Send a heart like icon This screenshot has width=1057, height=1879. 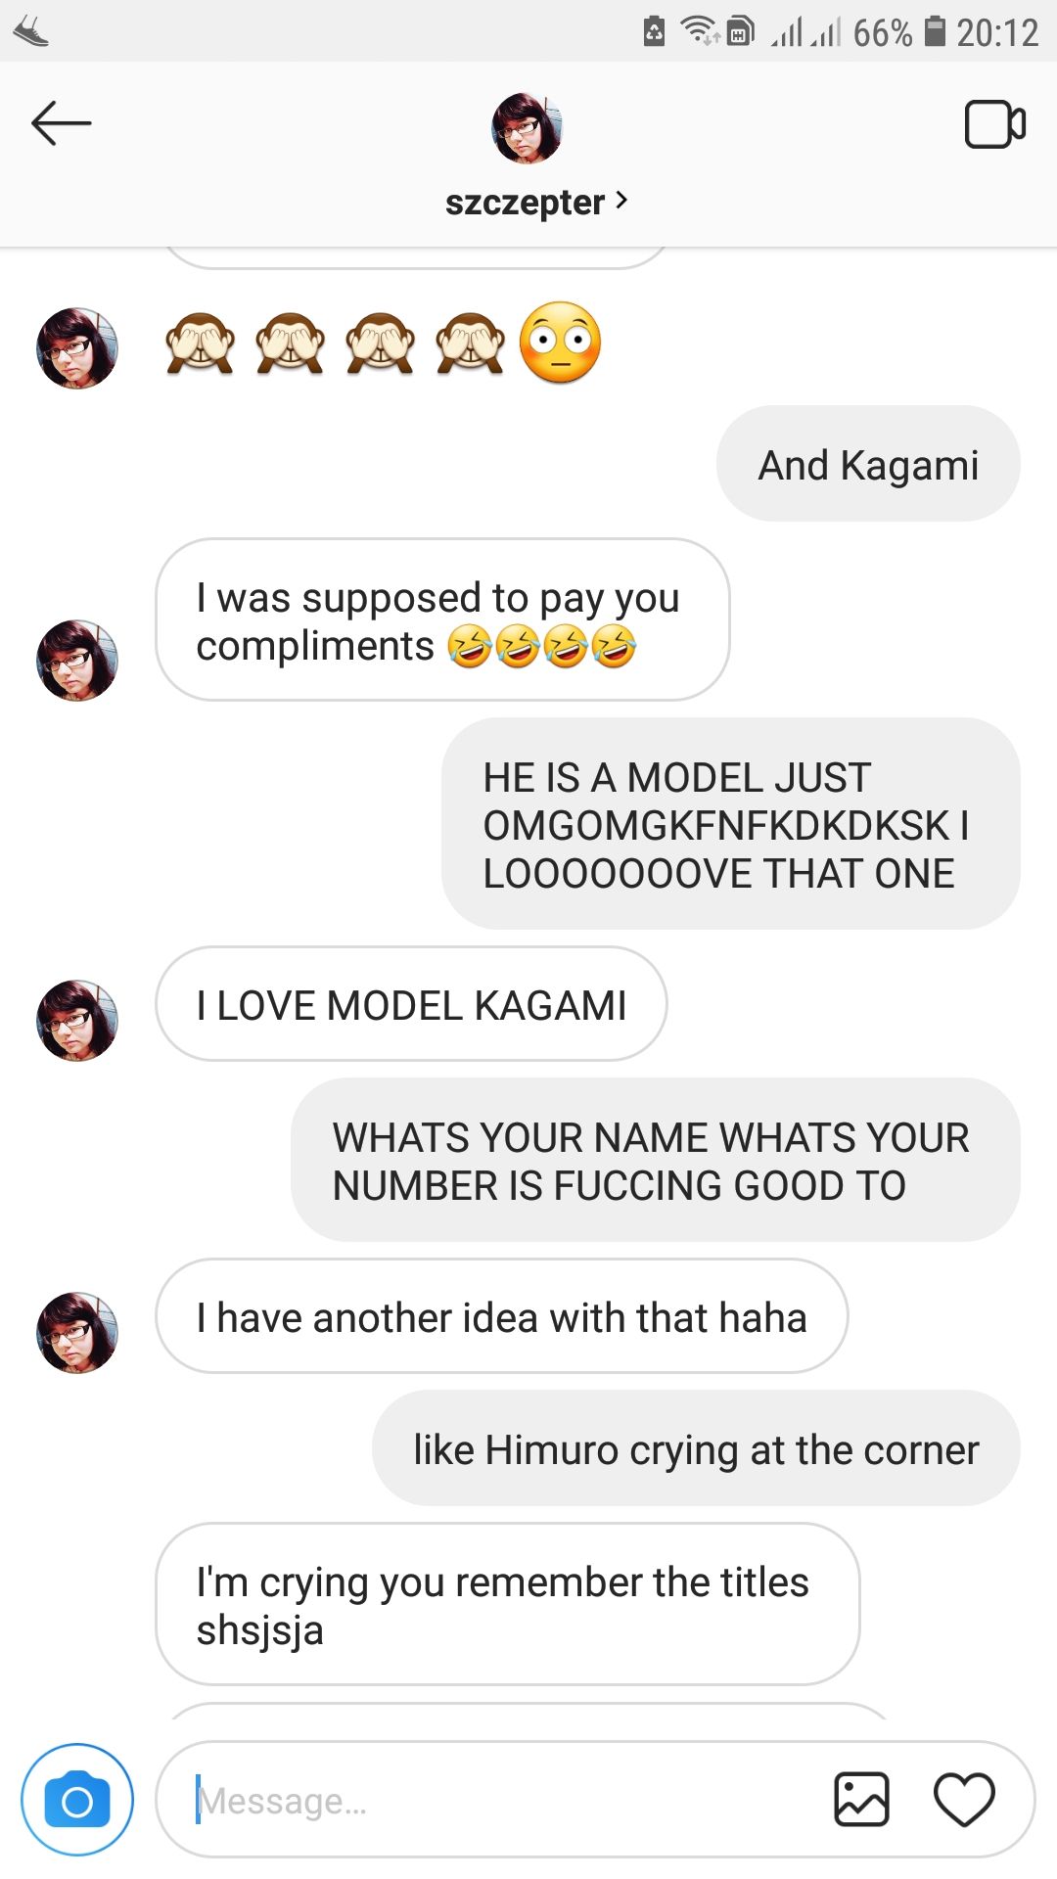point(964,1800)
